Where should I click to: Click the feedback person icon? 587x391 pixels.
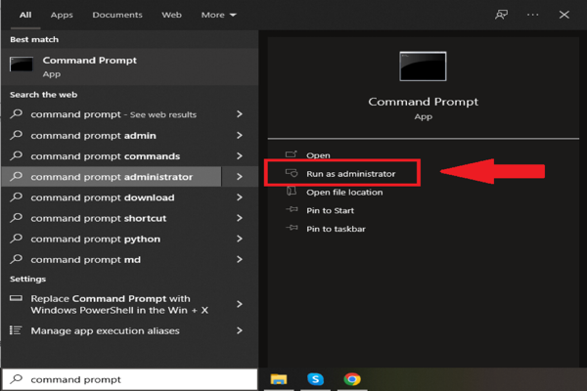click(501, 15)
